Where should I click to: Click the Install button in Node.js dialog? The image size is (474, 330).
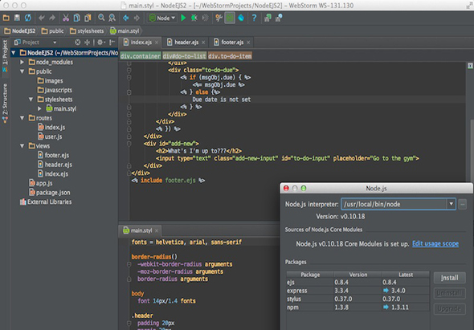(450, 278)
